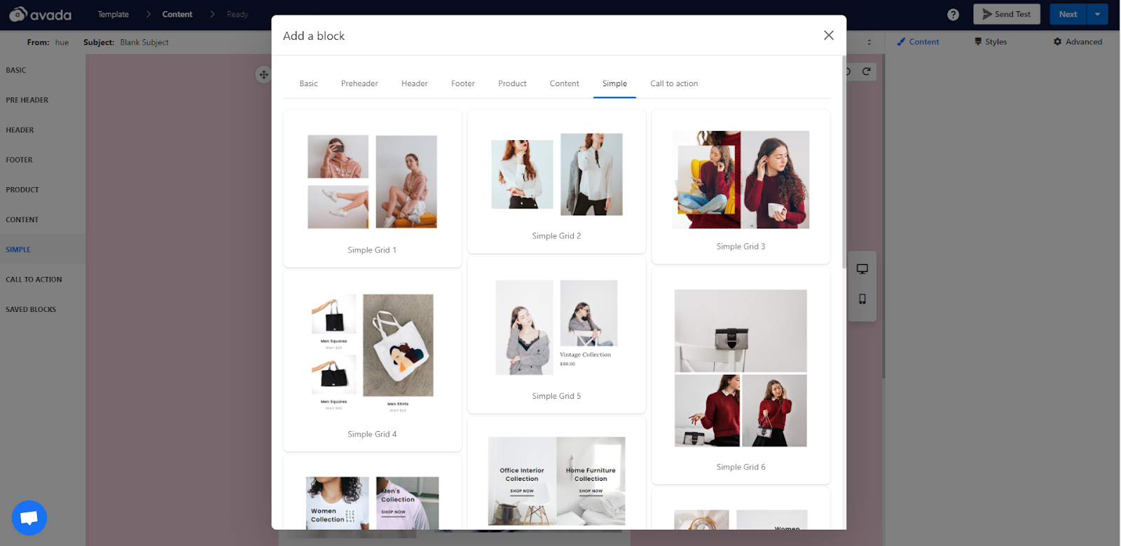1121x546 pixels.
Task: Click the help question mark icon
Action: coord(953,15)
